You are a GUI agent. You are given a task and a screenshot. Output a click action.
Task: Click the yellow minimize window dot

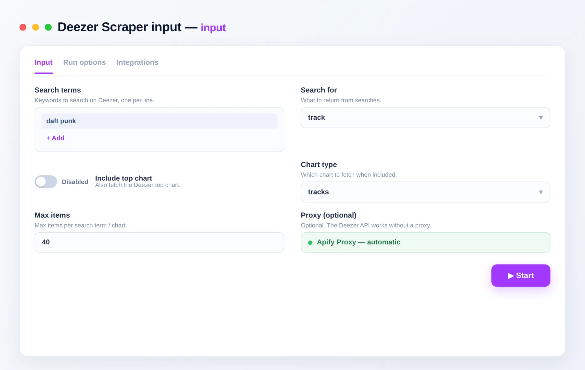pos(35,27)
